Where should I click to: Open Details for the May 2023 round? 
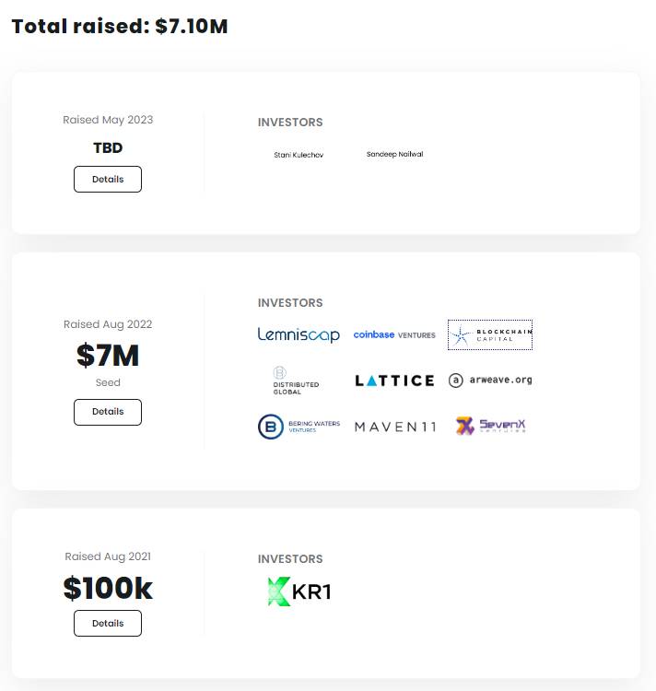[x=108, y=180]
